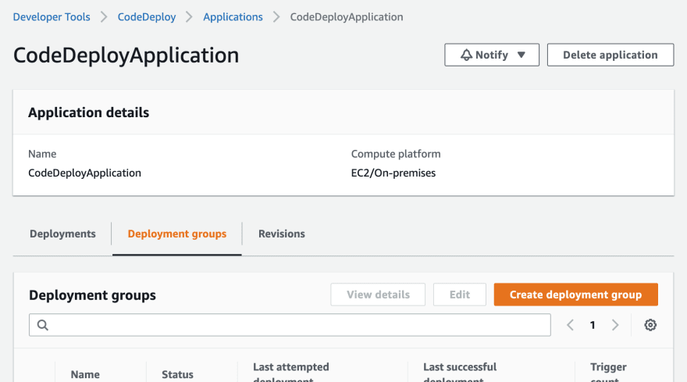
Task: Click Last successful deployment column header
Action: [x=460, y=372]
